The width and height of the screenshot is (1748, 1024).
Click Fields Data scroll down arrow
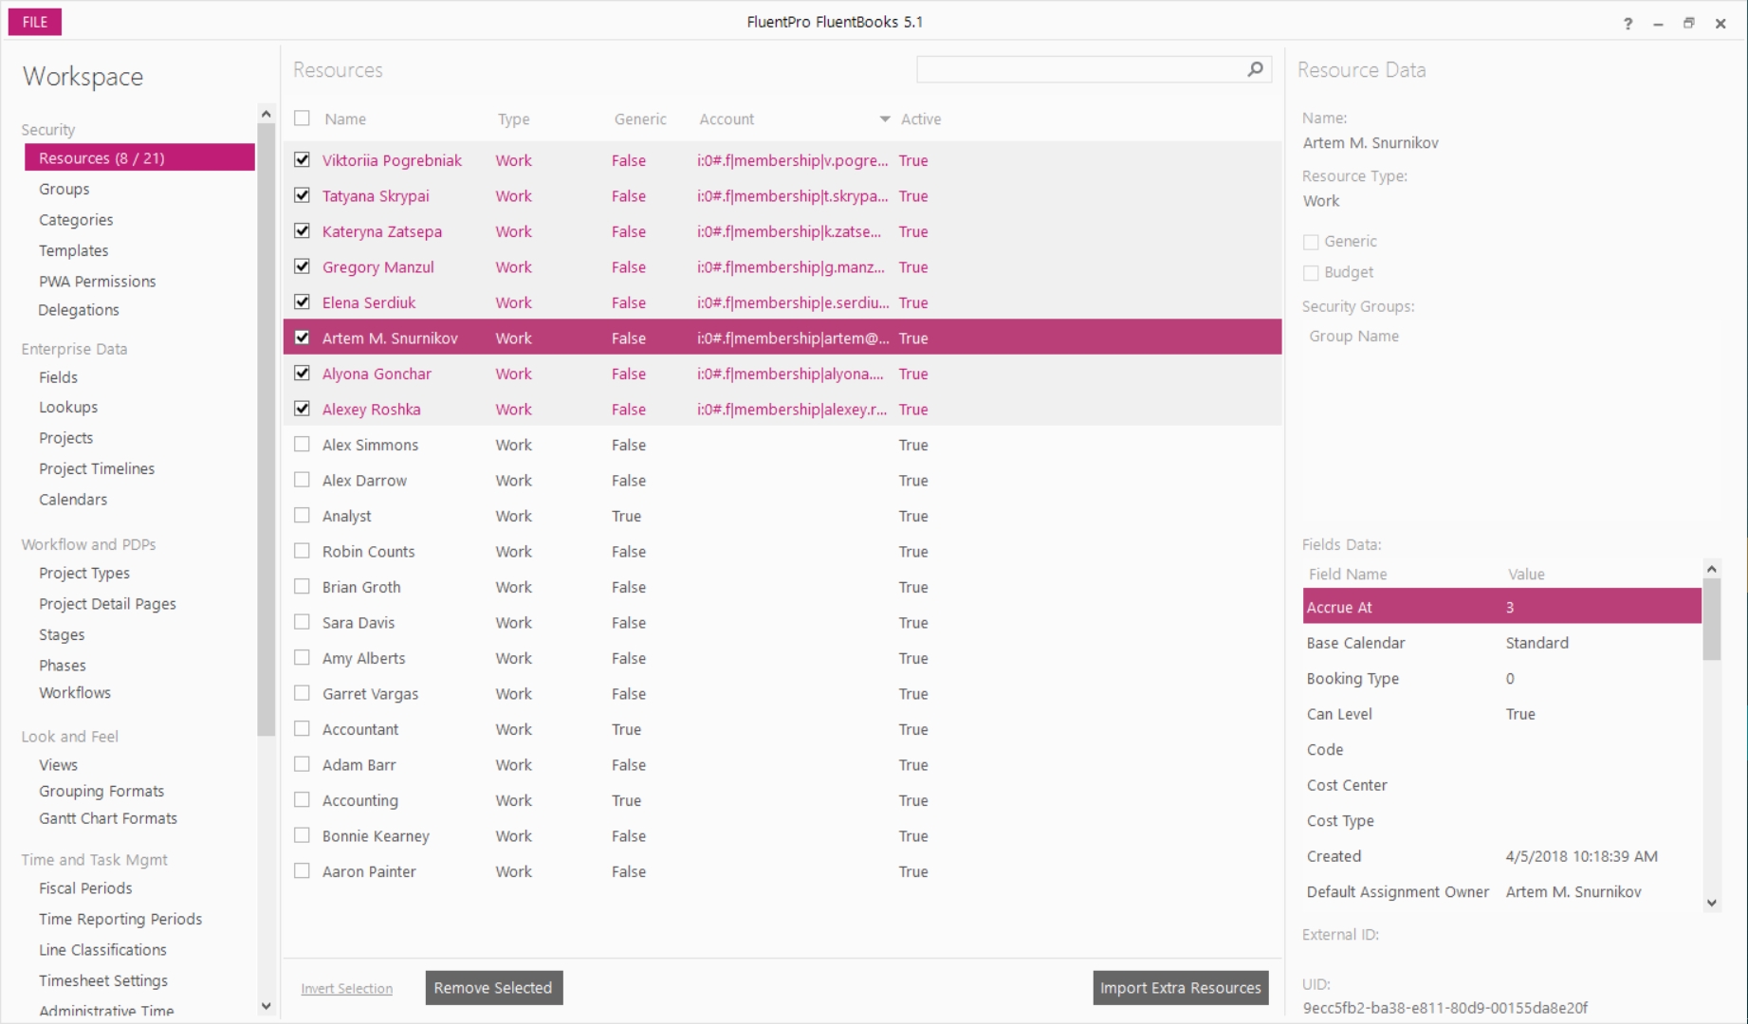(x=1712, y=903)
